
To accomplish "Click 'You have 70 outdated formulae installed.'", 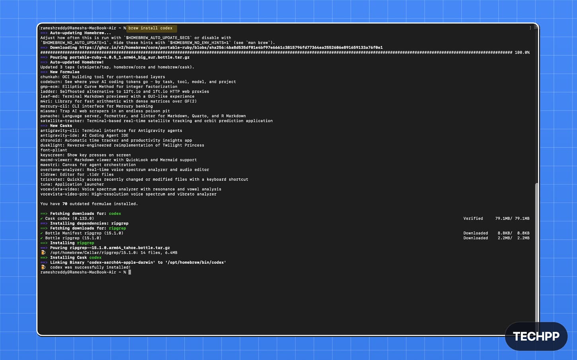I will [x=89, y=204].
